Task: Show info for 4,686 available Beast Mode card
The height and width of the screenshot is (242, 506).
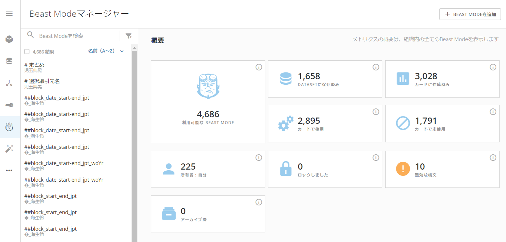Action: pos(259,67)
